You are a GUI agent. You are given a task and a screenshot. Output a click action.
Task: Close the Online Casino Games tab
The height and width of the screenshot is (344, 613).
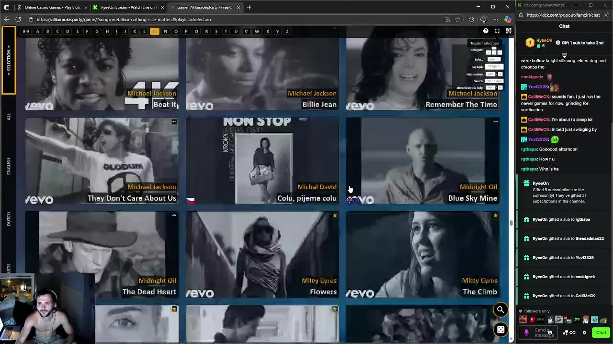(x=86, y=7)
